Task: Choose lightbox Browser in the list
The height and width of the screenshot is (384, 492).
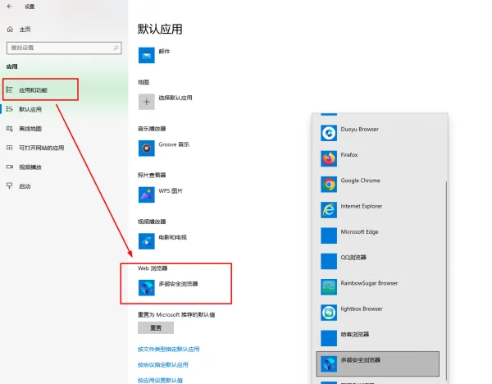Action: click(x=379, y=313)
